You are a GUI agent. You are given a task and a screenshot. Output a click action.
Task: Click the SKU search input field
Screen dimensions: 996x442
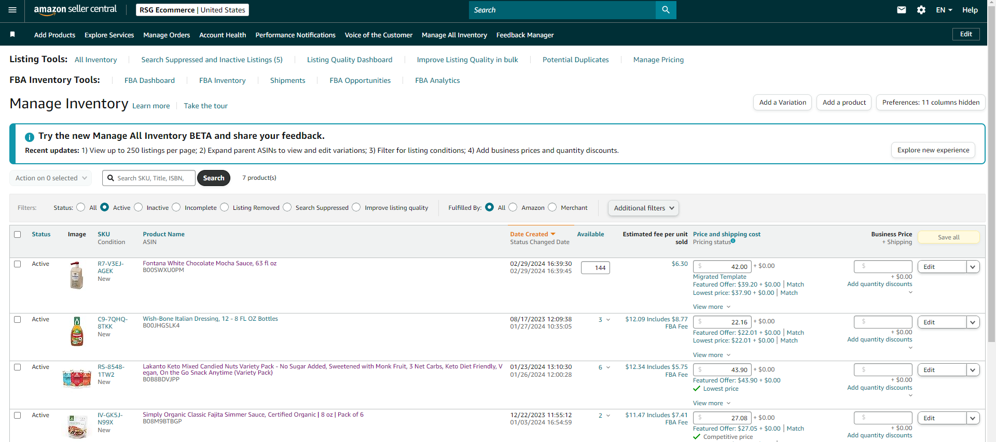coord(149,178)
